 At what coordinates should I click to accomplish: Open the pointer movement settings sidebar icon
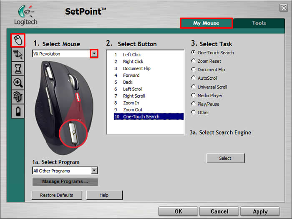coord(18,54)
